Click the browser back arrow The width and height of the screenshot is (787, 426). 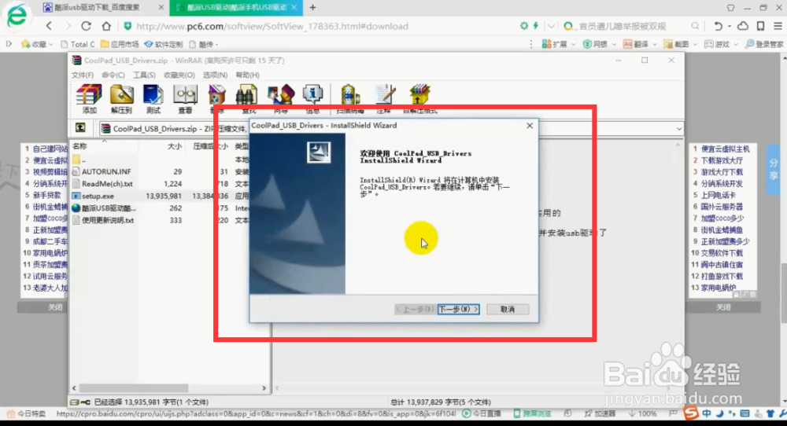pos(49,26)
